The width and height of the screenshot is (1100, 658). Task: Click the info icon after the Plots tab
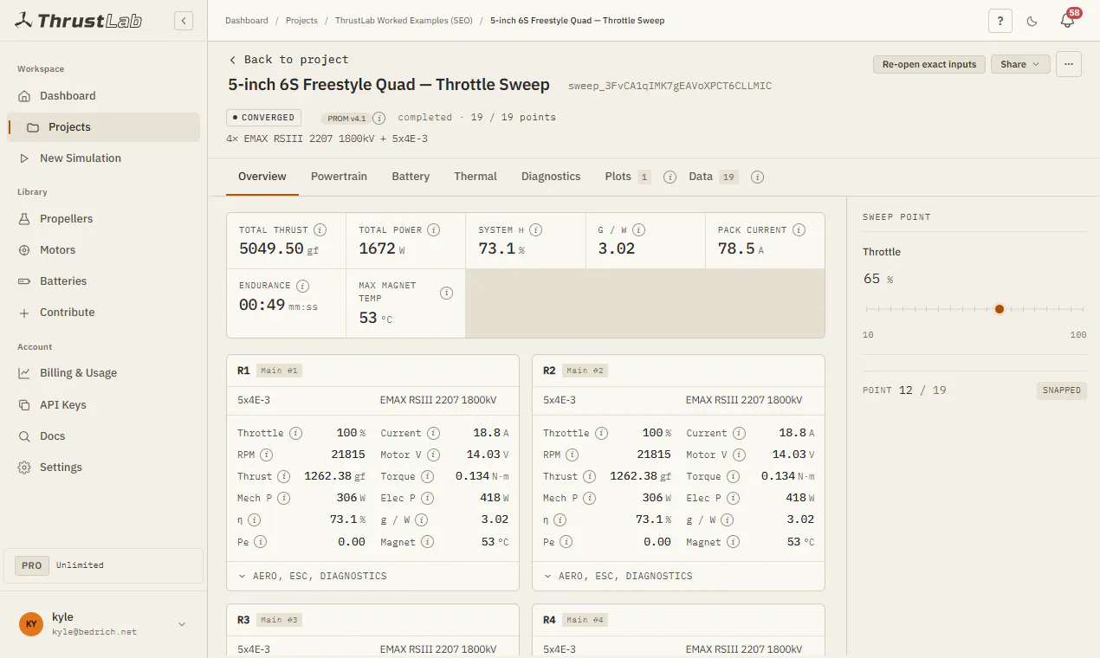pyautogui.click(x=670, y=177)
